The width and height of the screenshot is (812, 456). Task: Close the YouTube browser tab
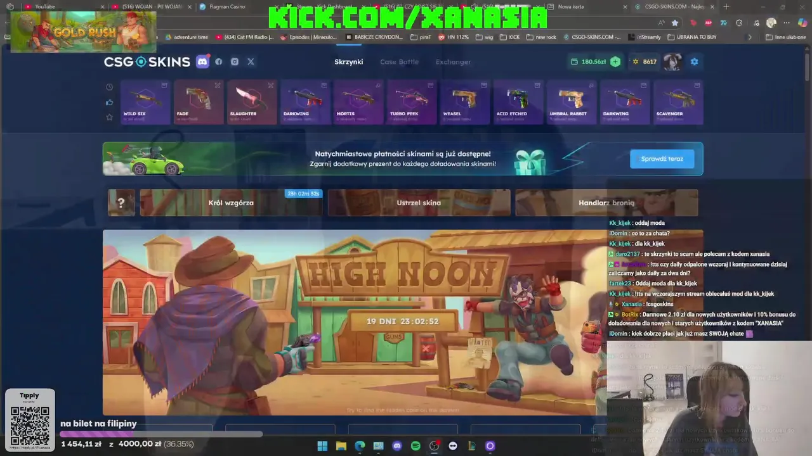103,7
